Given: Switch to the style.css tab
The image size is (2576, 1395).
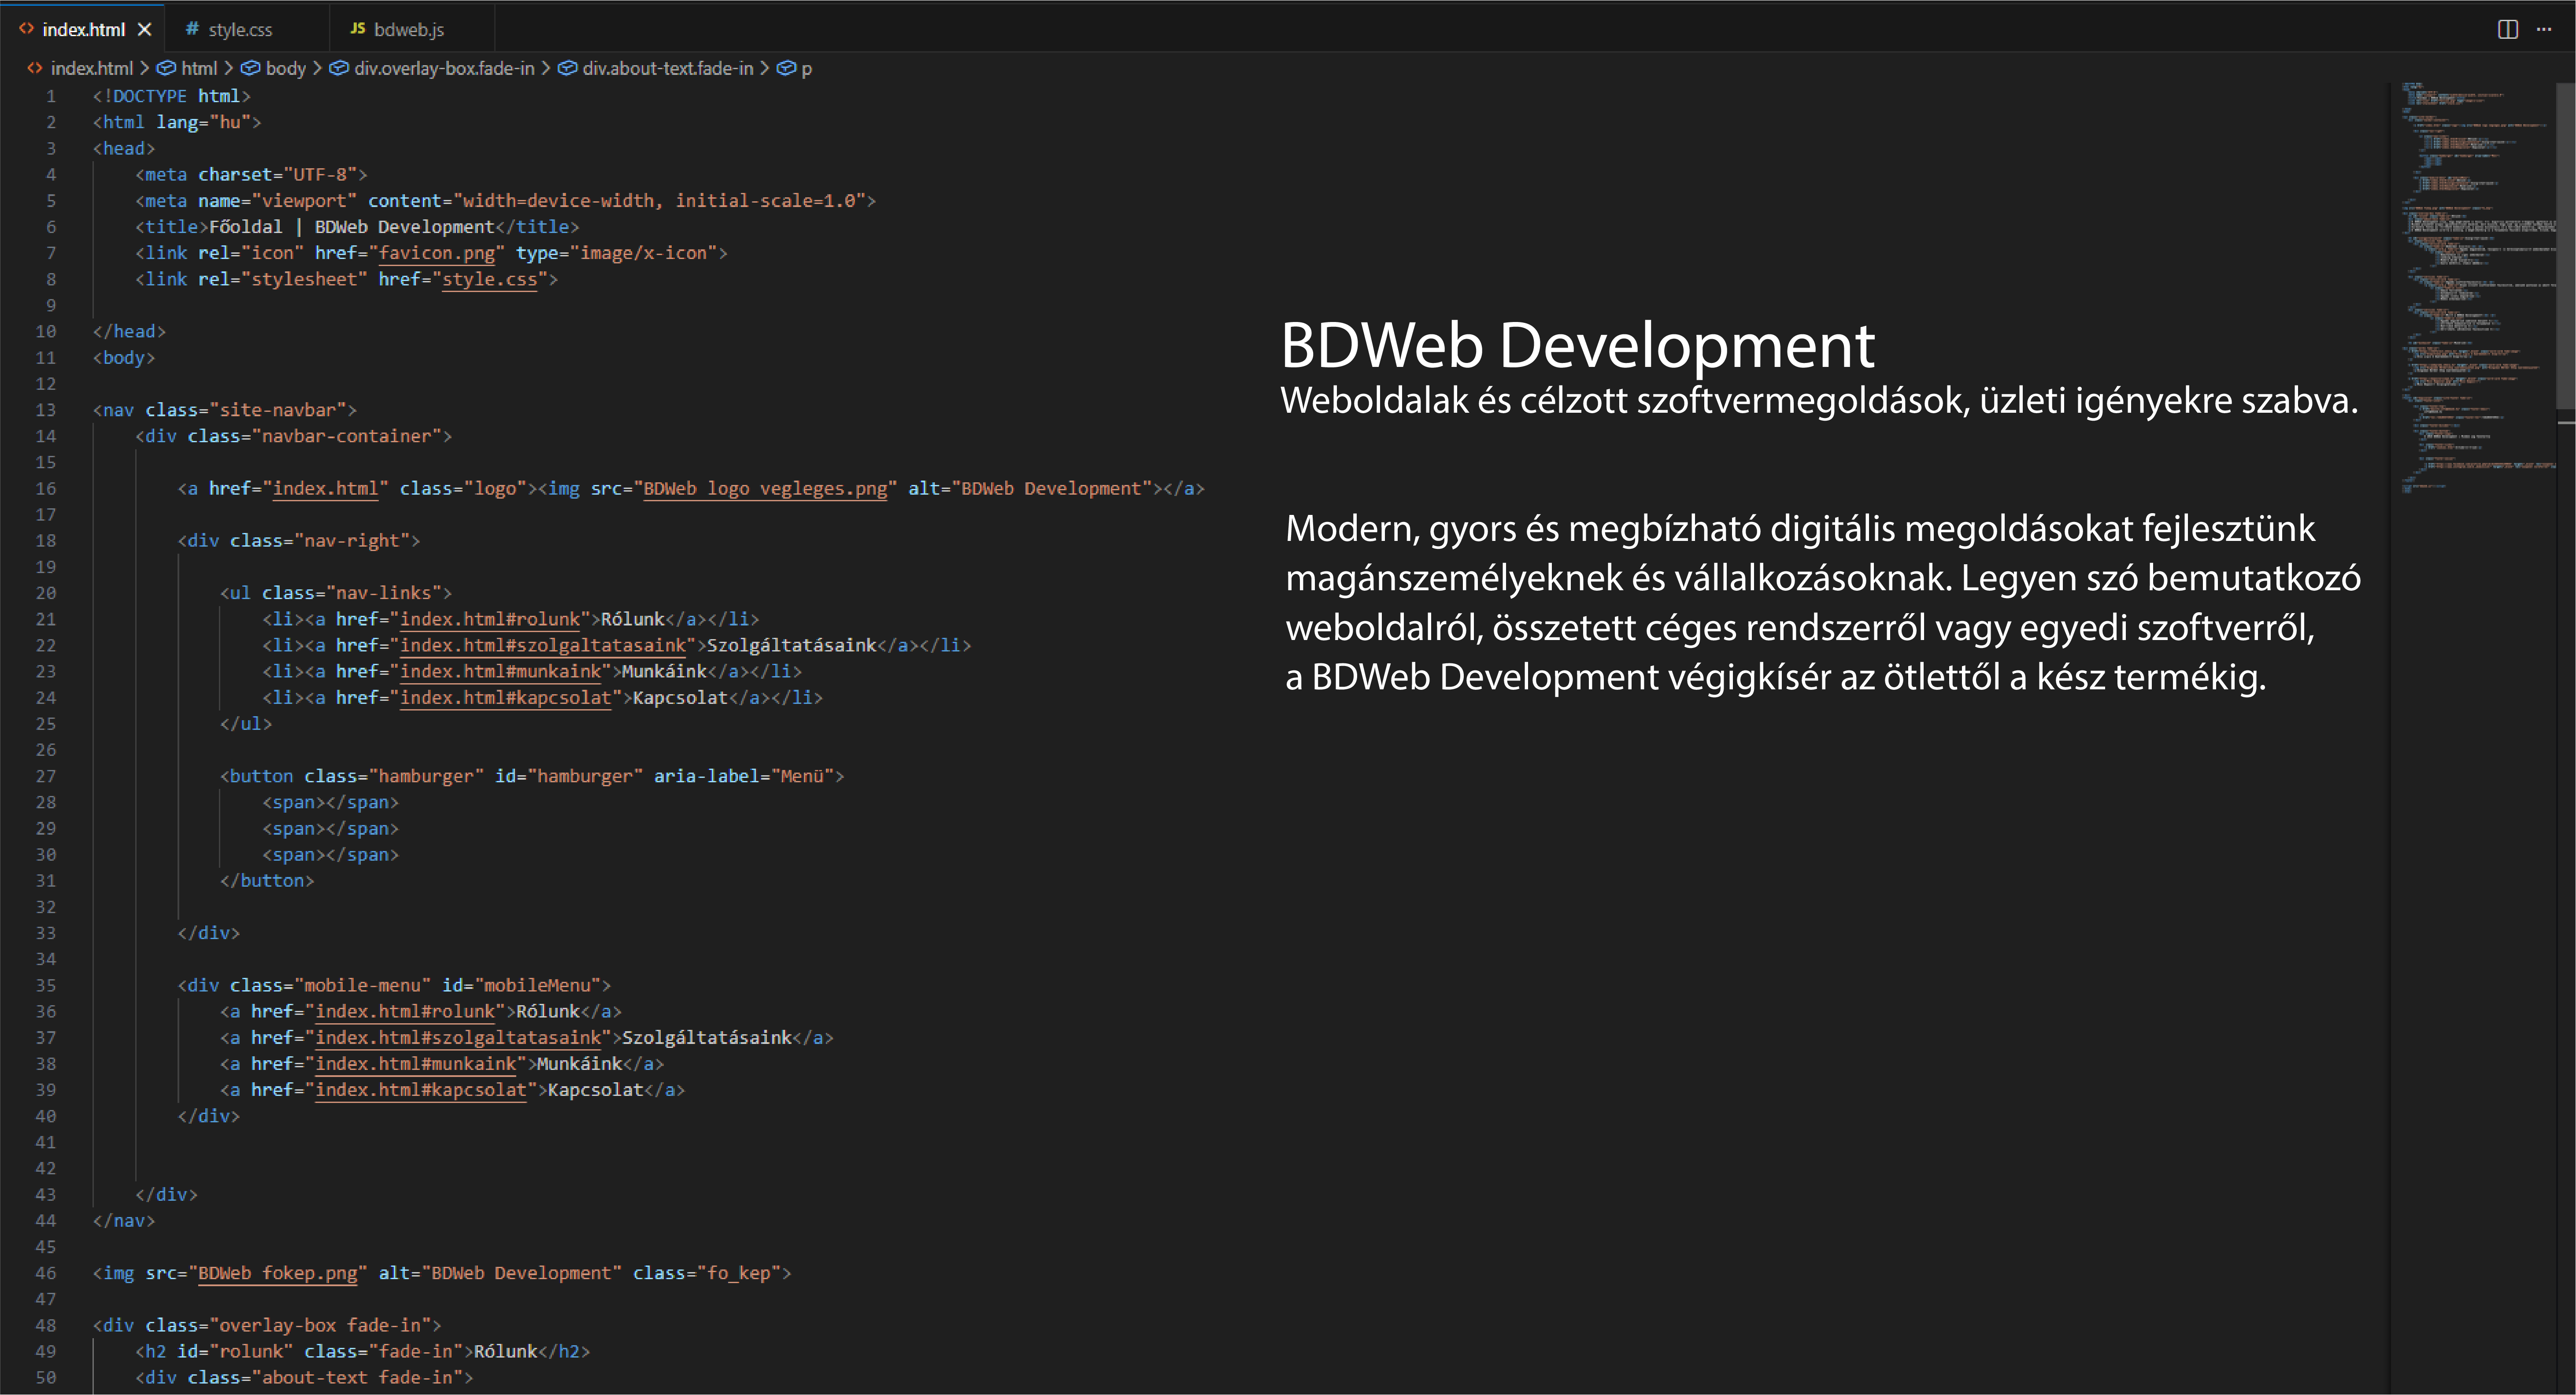Looking at the screenshot, I should (x=240, y=29).
